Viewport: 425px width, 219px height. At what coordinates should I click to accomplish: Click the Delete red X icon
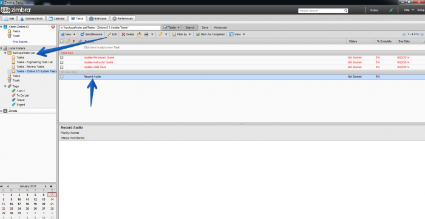pos(123,35)
